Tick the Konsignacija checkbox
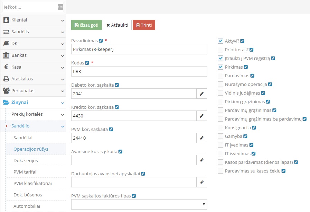 [x=220, y=127]
